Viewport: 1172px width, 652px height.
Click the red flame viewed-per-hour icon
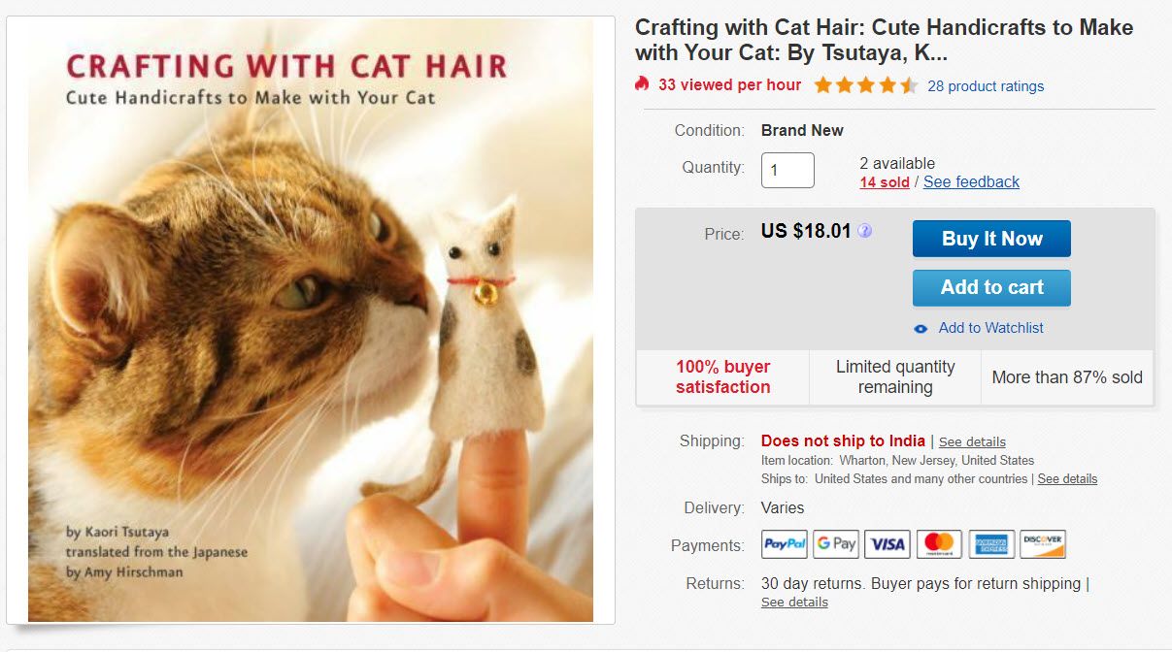(x=642, y=84)
